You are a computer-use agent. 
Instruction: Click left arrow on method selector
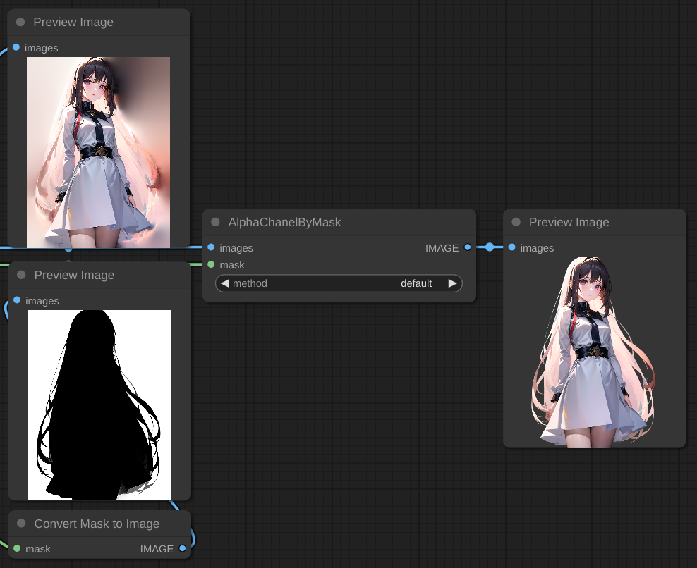tap(225, 283)
